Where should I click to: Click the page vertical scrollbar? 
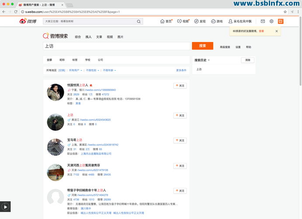tap(300, 51)
